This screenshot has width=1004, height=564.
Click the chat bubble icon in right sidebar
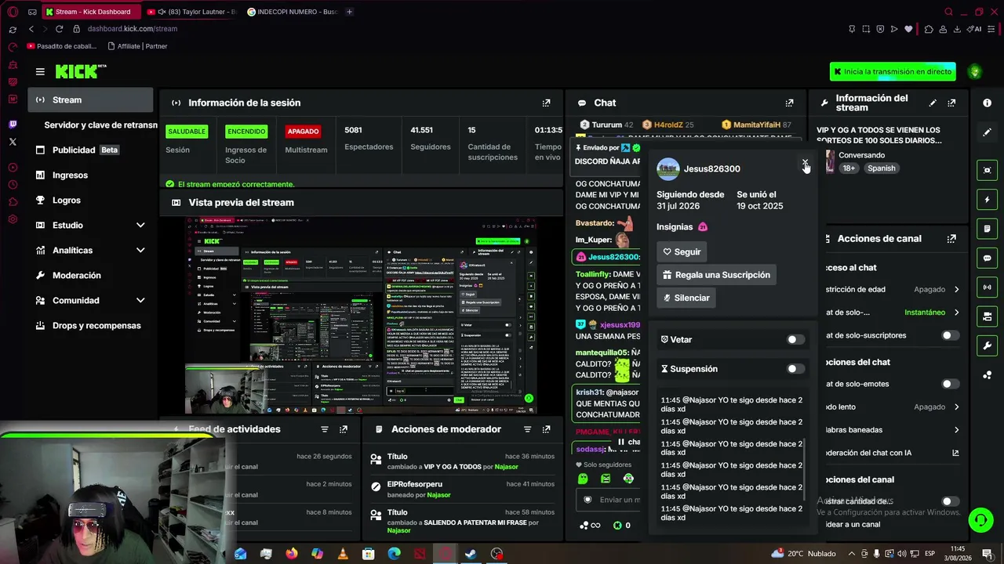point(988,258)
